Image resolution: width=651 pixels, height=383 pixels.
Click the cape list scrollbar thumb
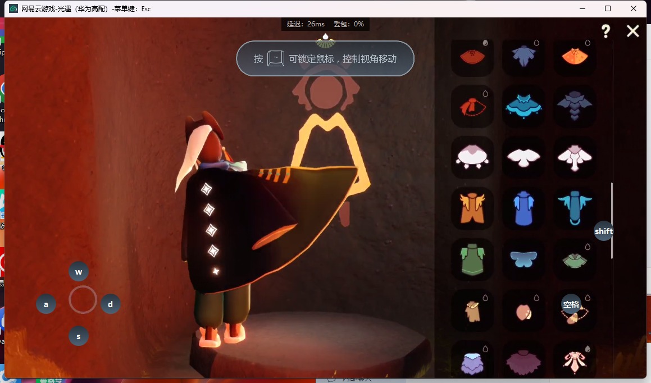[x=612, y=221]
